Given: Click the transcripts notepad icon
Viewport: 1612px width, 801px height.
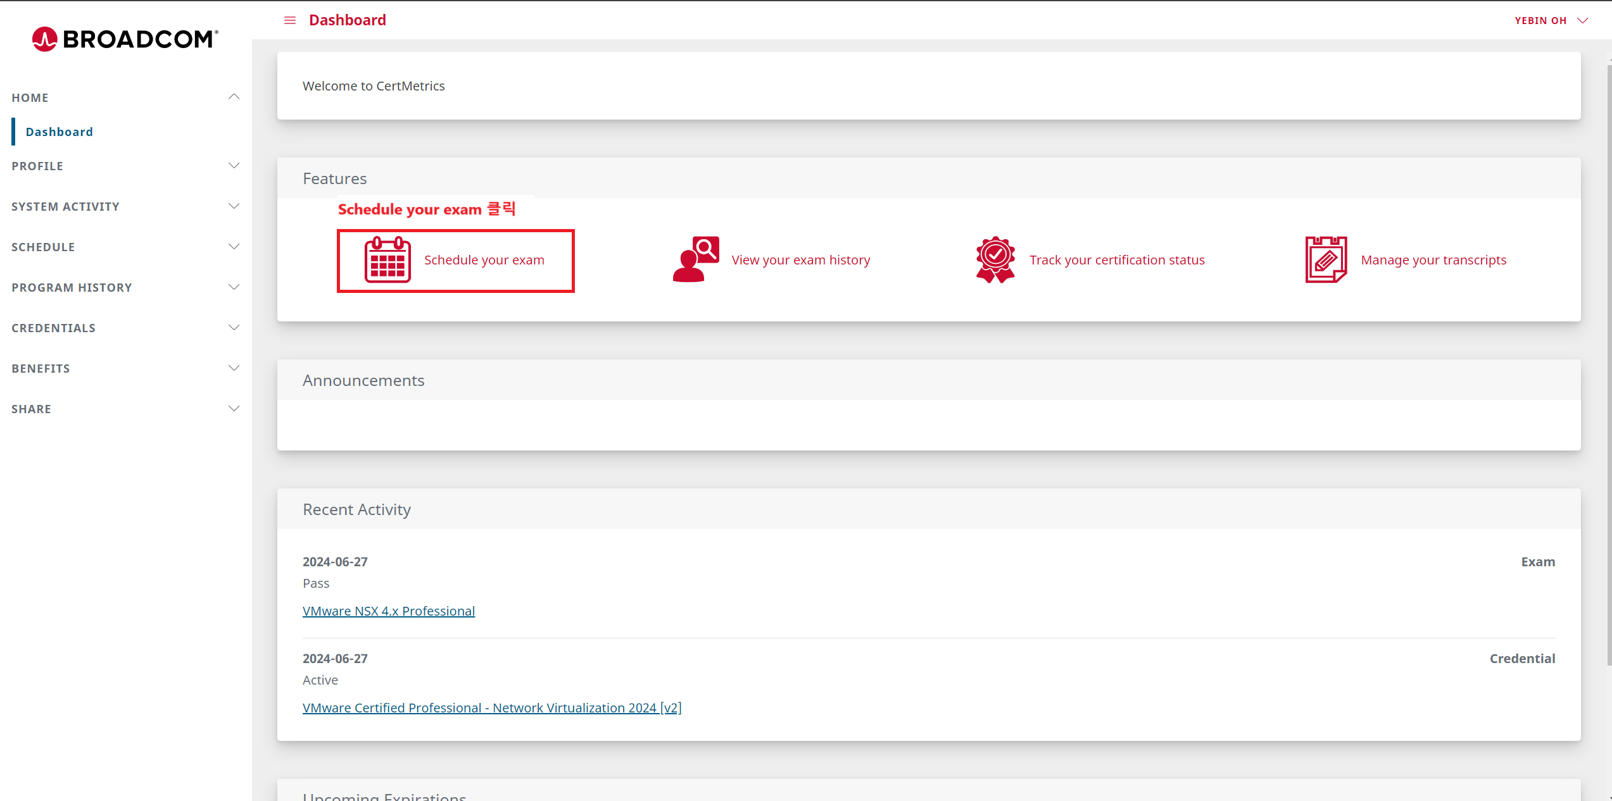Looking at the screenshot, I should [1325, 259].
